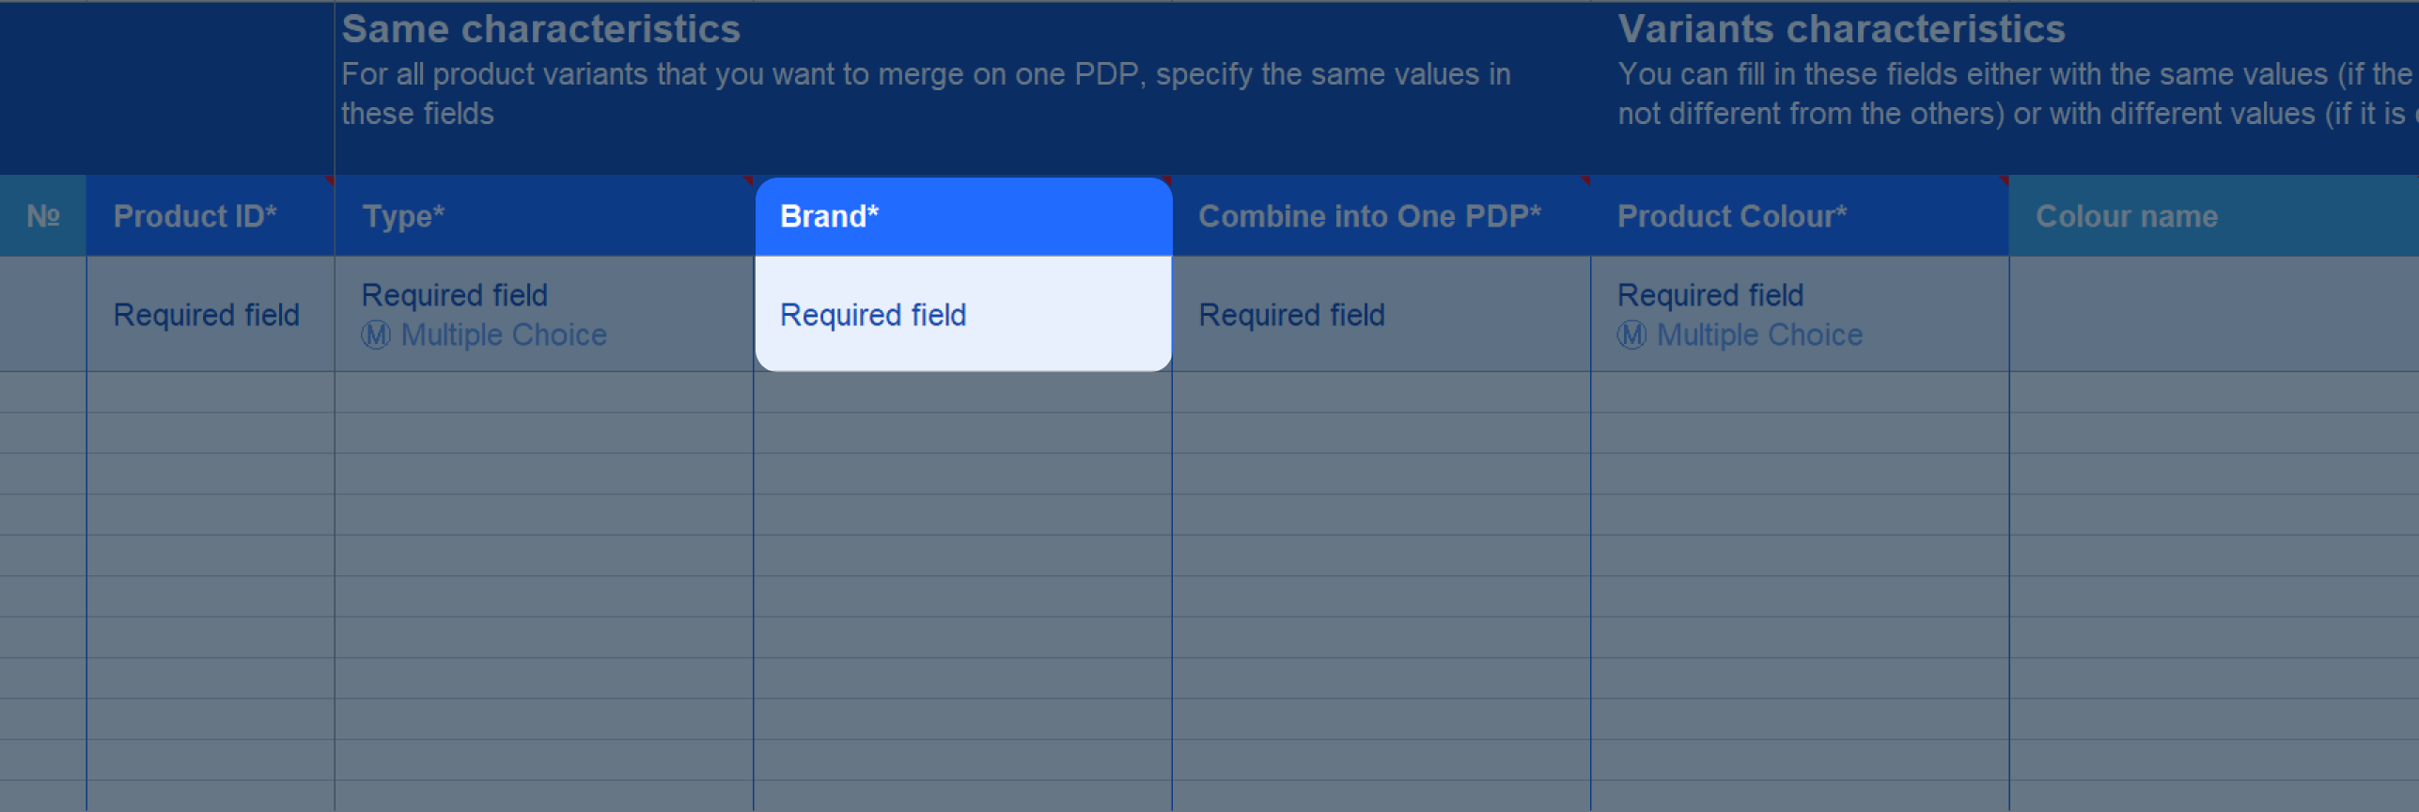Select the Product Colour* column header
2419x812 pixels.
pyautogui.click(x=1800, y=216)
